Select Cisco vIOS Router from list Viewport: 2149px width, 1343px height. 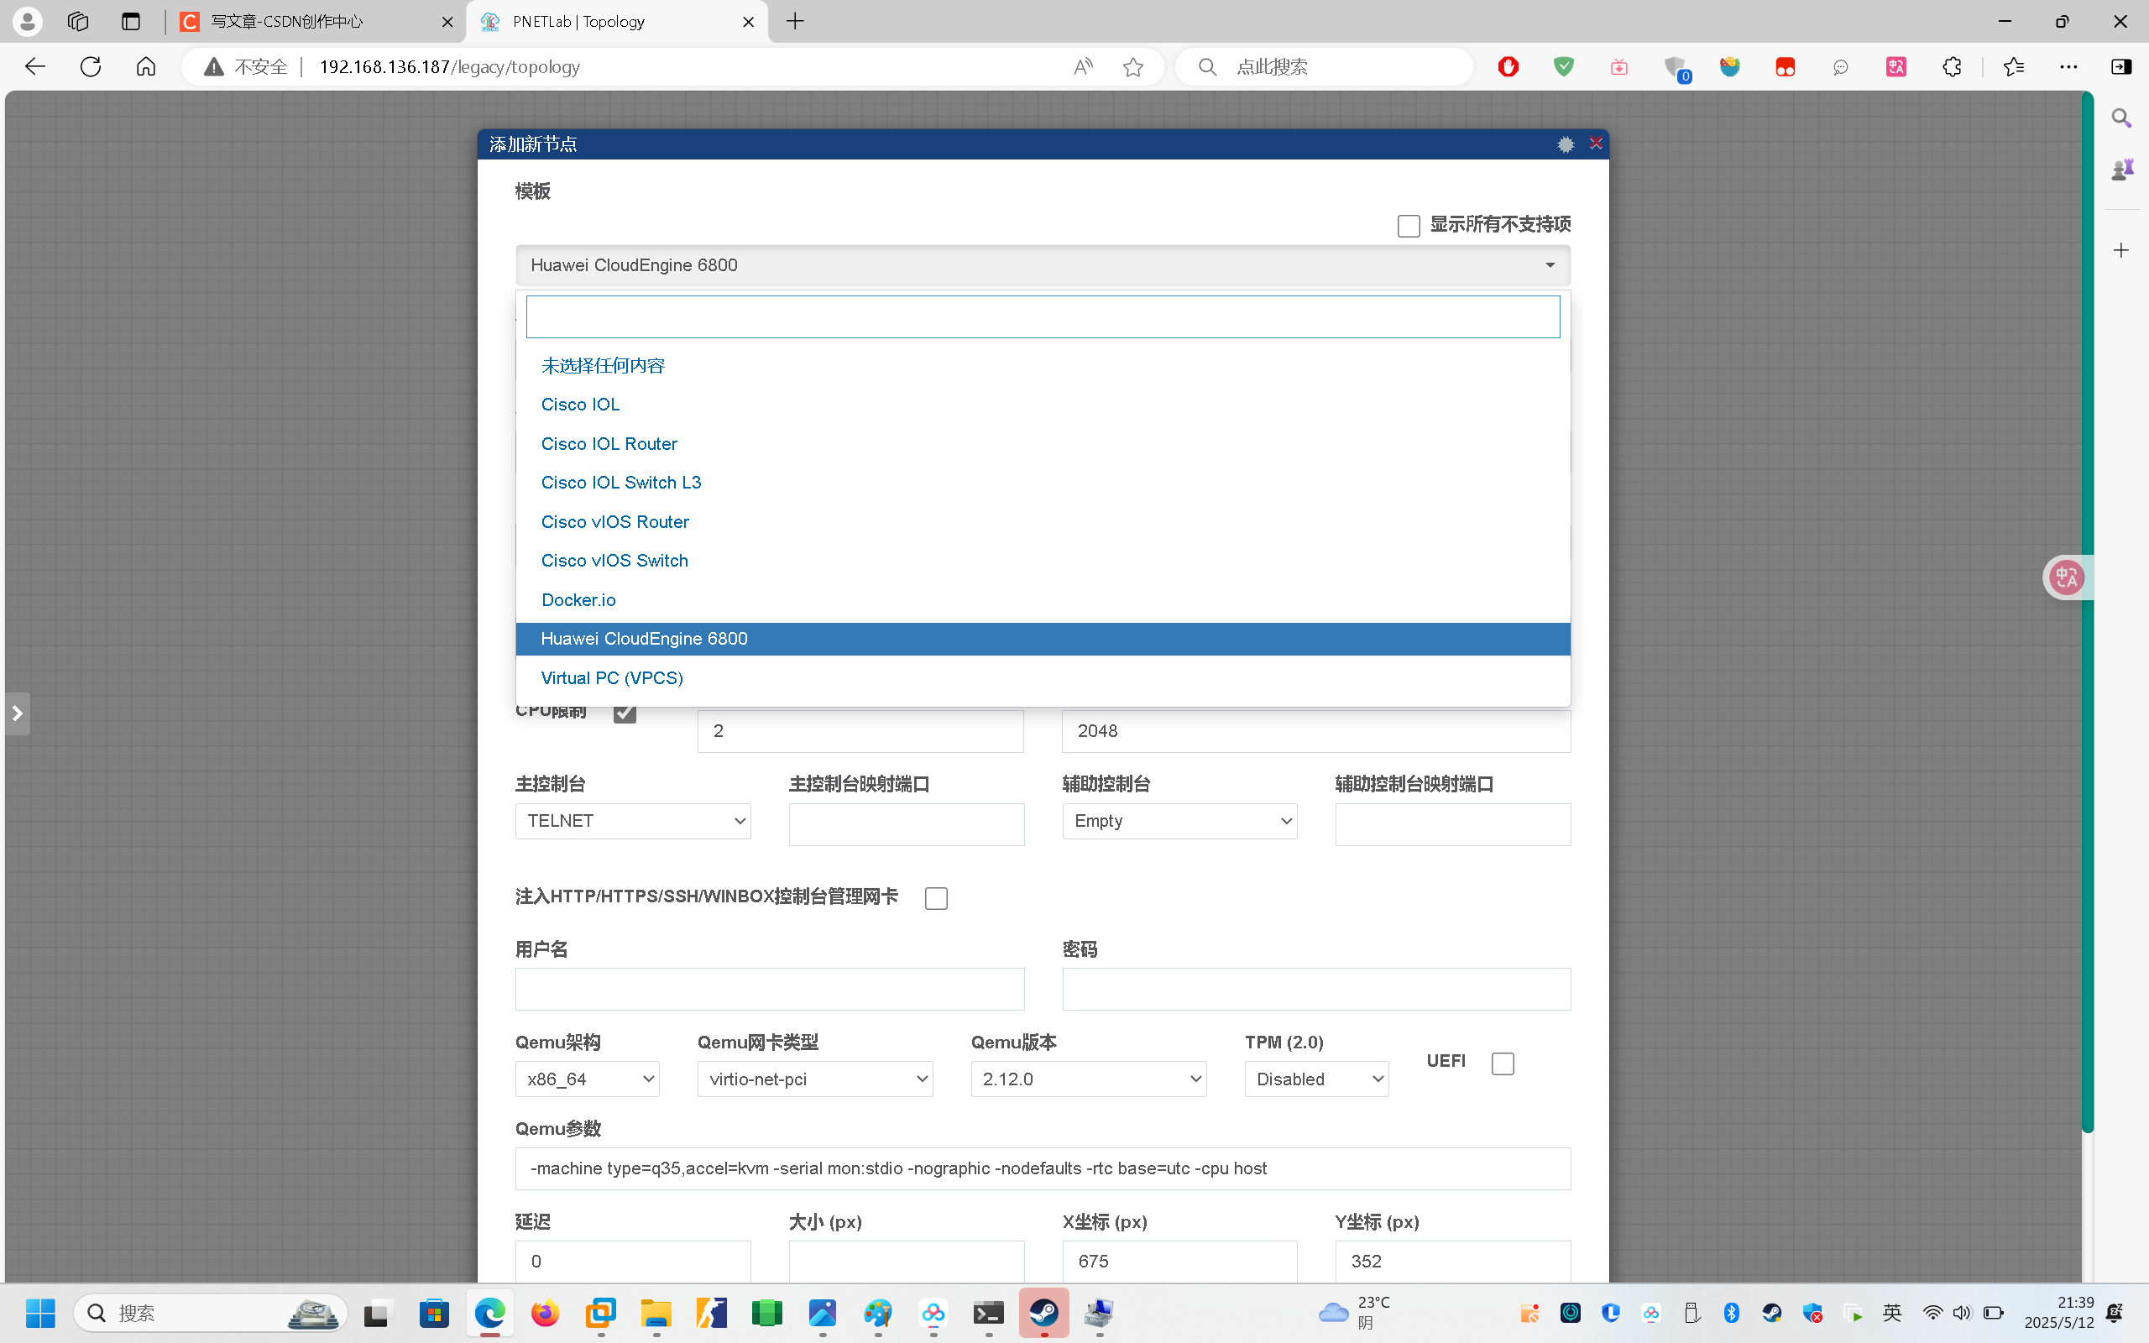point(614,521)
